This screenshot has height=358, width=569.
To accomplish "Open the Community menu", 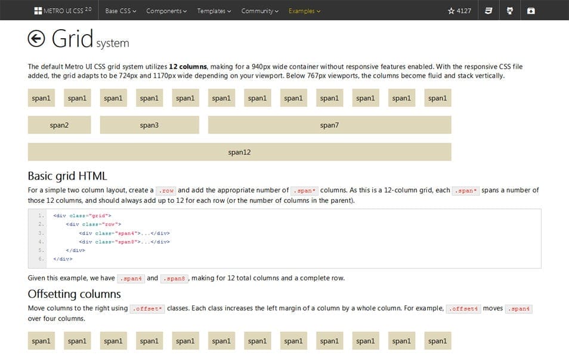I will pos(259,10).
